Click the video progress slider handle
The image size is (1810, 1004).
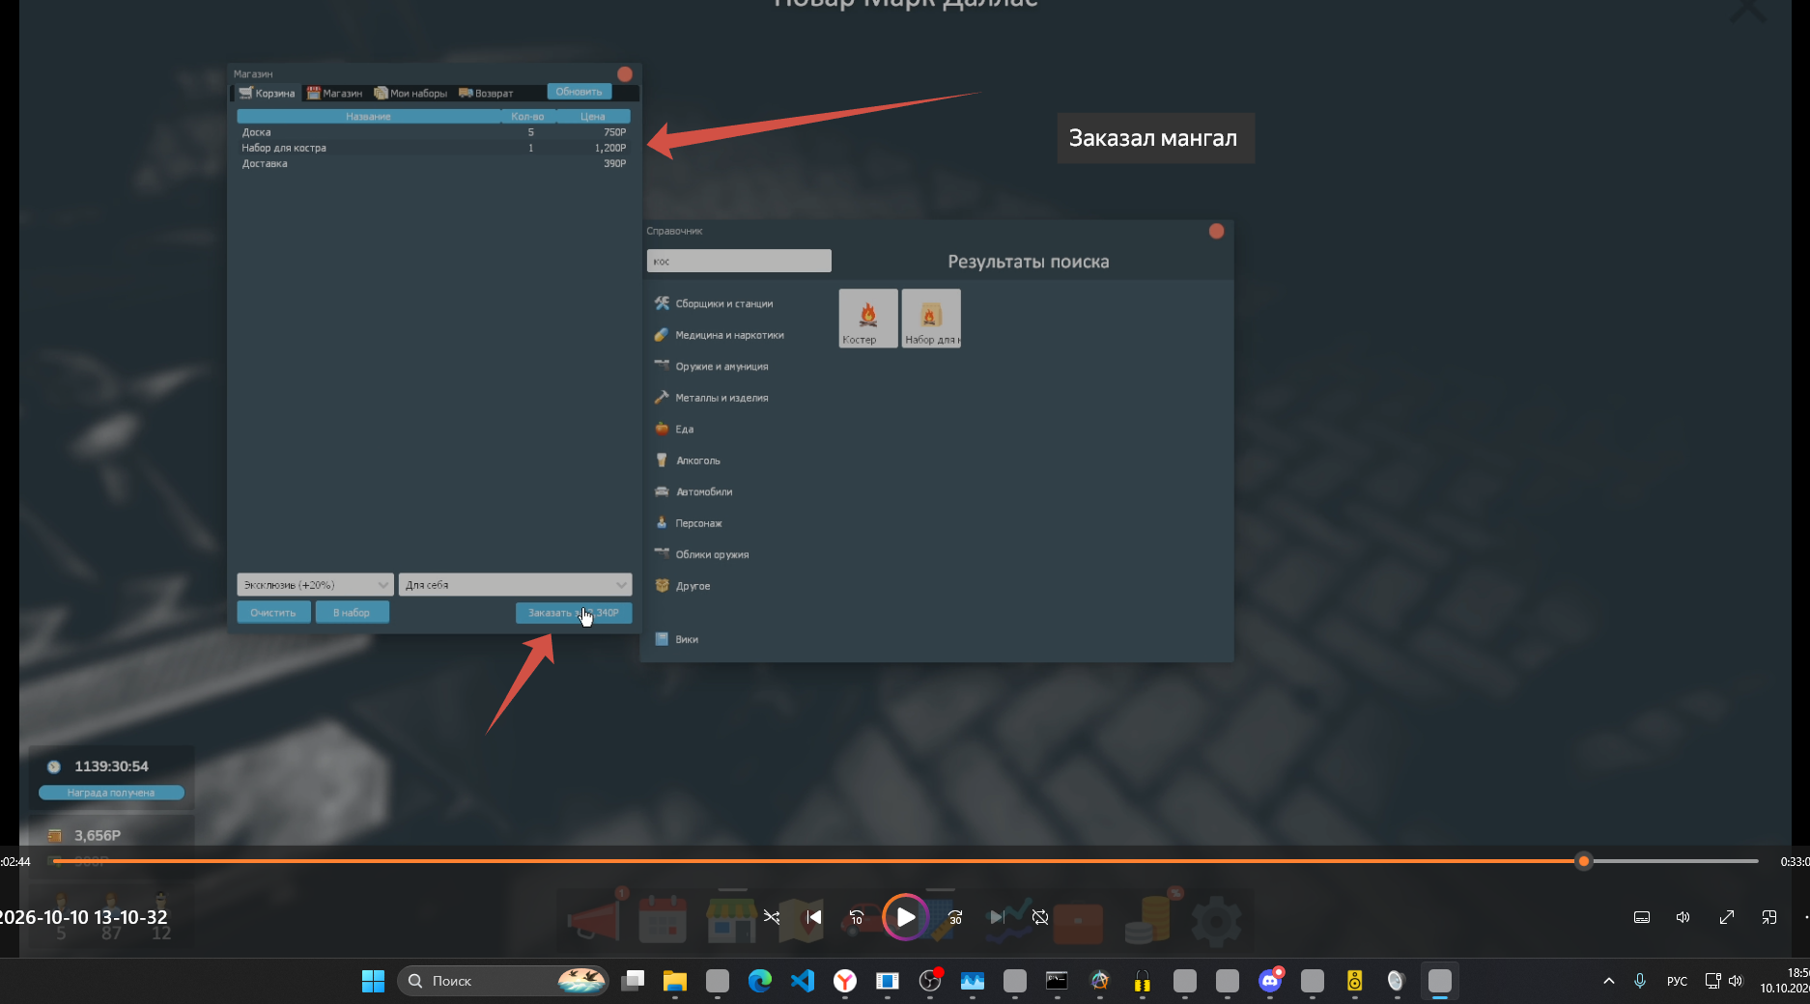(1583, 861)
